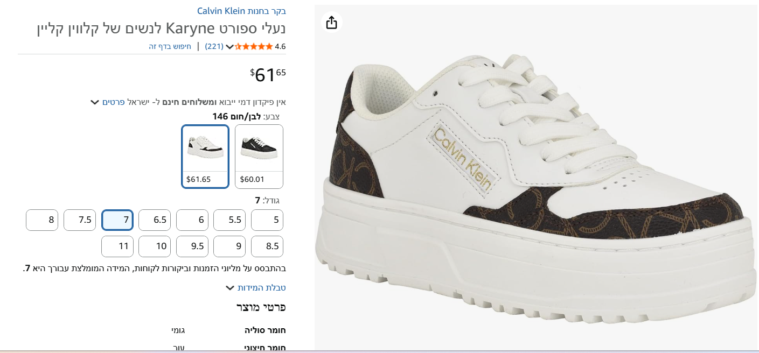Choose size 5
The image size is (759, 353).
[267, 220]
